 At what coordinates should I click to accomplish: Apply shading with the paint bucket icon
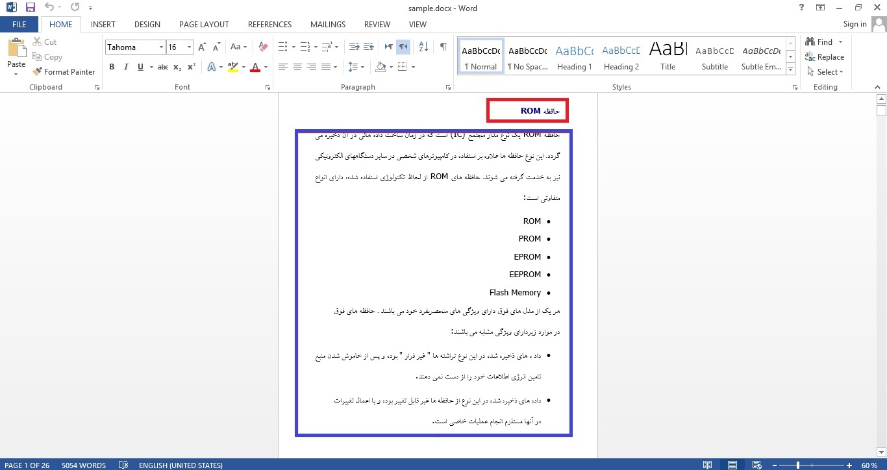(380, 66)
